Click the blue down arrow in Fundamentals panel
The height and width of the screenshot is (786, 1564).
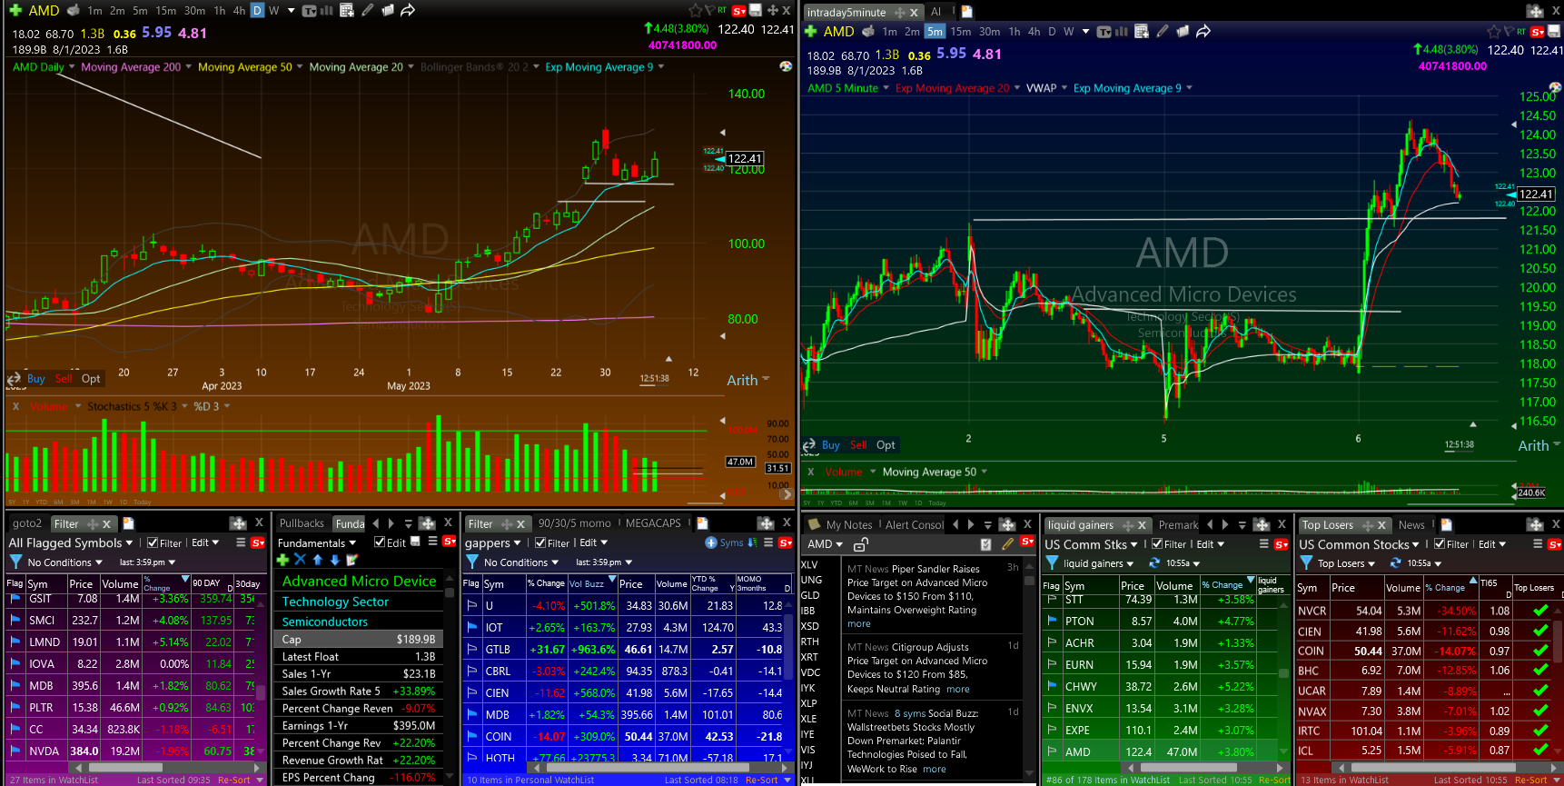point(334,559)
